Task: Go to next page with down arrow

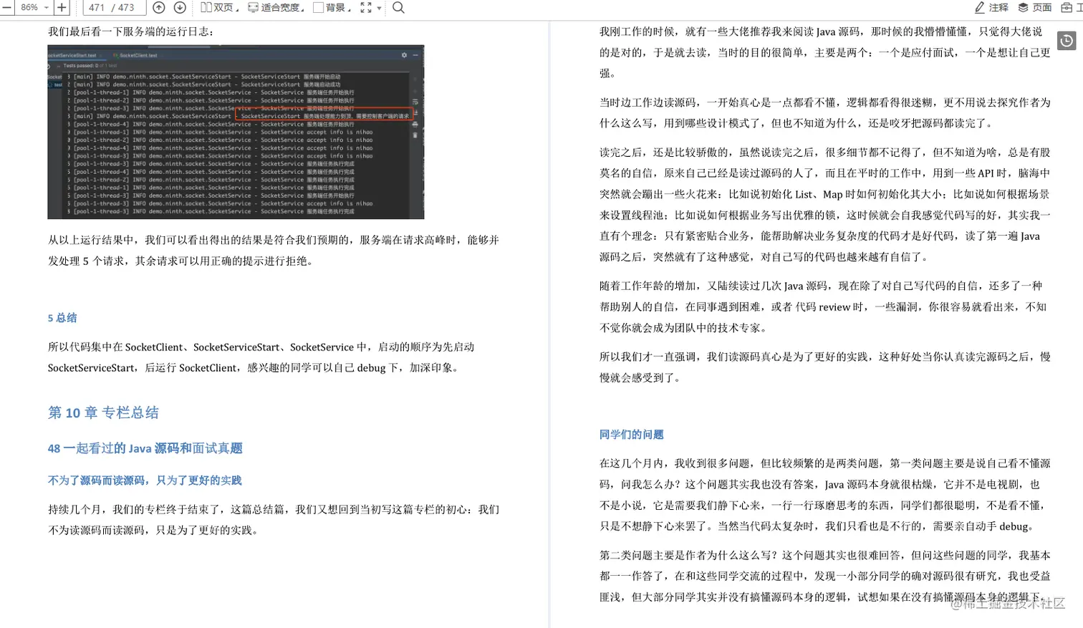Action: (180, 7)
